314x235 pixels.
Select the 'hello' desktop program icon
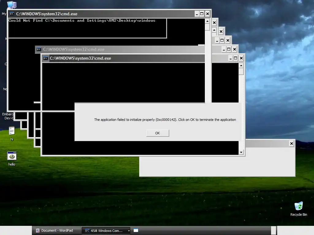point(12,159)
